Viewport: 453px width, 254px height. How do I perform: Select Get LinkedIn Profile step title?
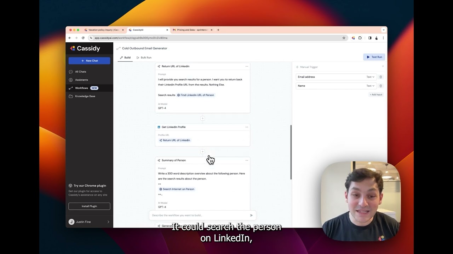(173, 127)
